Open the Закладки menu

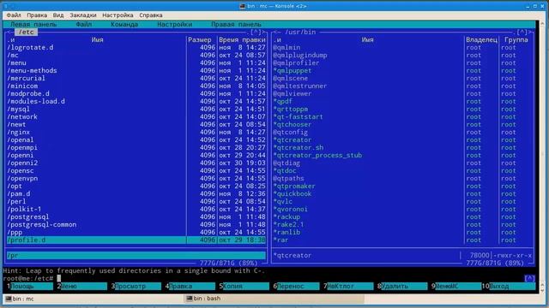pyautogui.click(x=83, y=15)
